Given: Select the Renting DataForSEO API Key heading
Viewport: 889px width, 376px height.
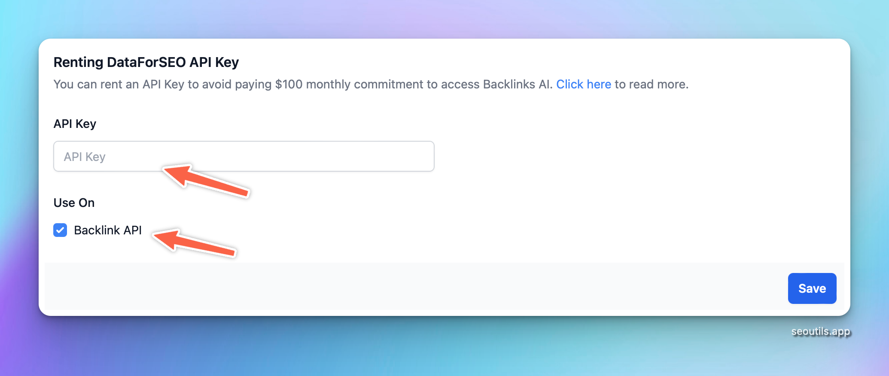Looking at the screenshot, I should coord(146,62).
